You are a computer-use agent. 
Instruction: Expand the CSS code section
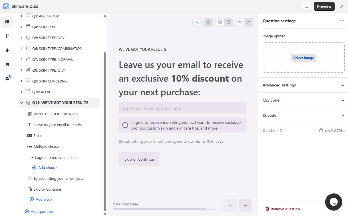click(x=303, y=100)
